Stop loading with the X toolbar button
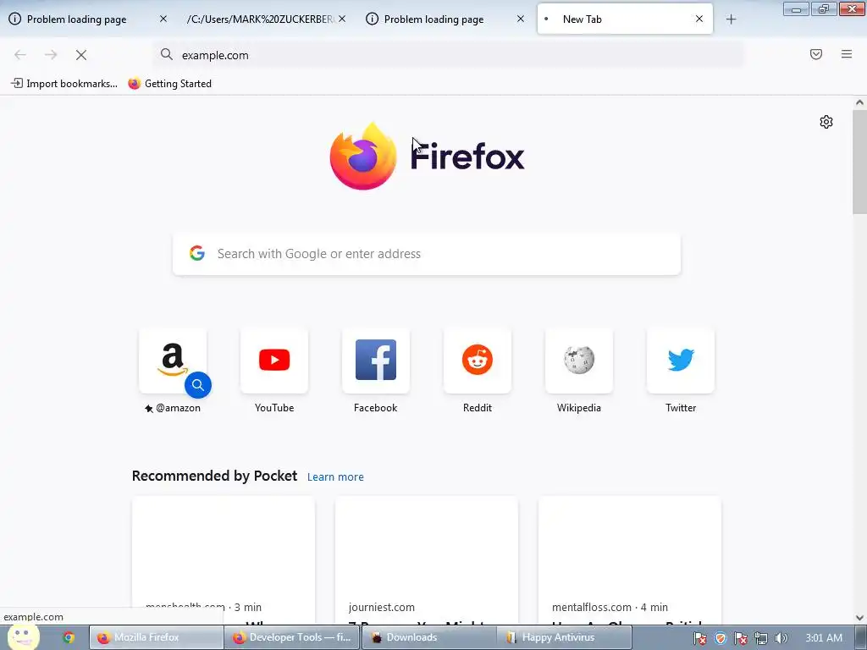This screenshot has height=650, width=867. [81, 55]
